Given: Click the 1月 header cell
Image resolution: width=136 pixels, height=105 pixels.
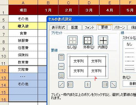Looking at the screenshot, I should tap(48, 10).
